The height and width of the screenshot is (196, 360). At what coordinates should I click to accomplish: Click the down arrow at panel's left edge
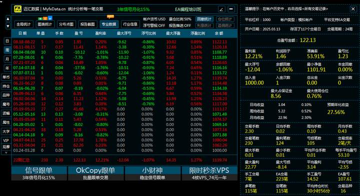(8, 26)
